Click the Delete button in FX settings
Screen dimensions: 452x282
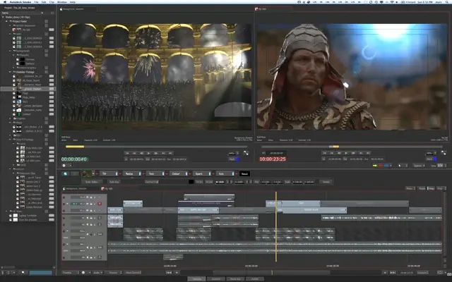click(x=326, y=182)
